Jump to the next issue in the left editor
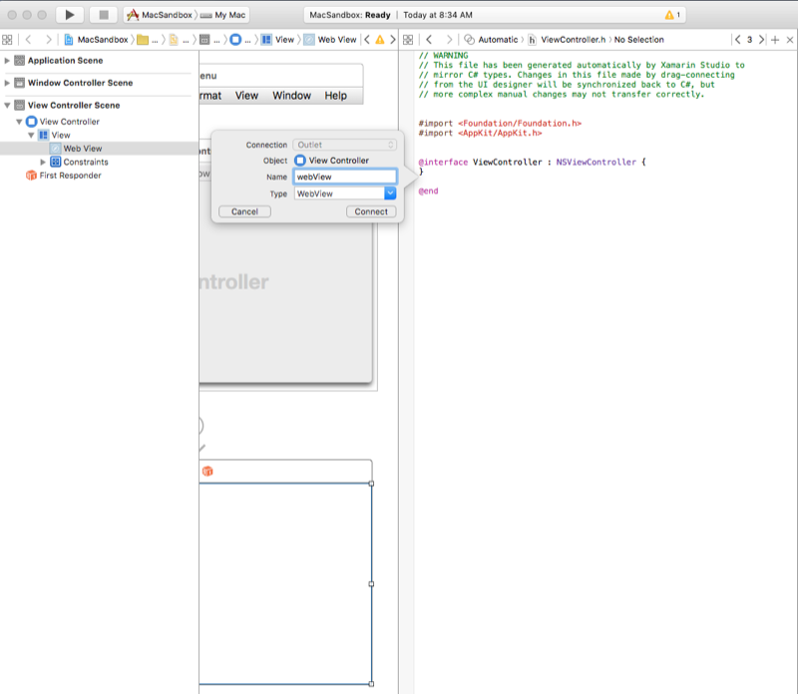The image size is (798, 694). pos(392,40)
